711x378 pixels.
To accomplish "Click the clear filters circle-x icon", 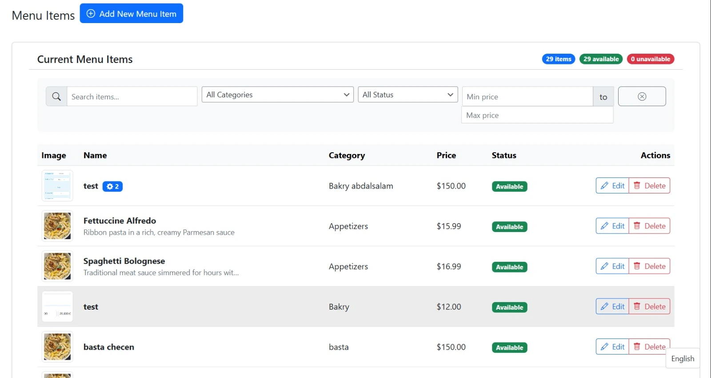I will [642, 96].
